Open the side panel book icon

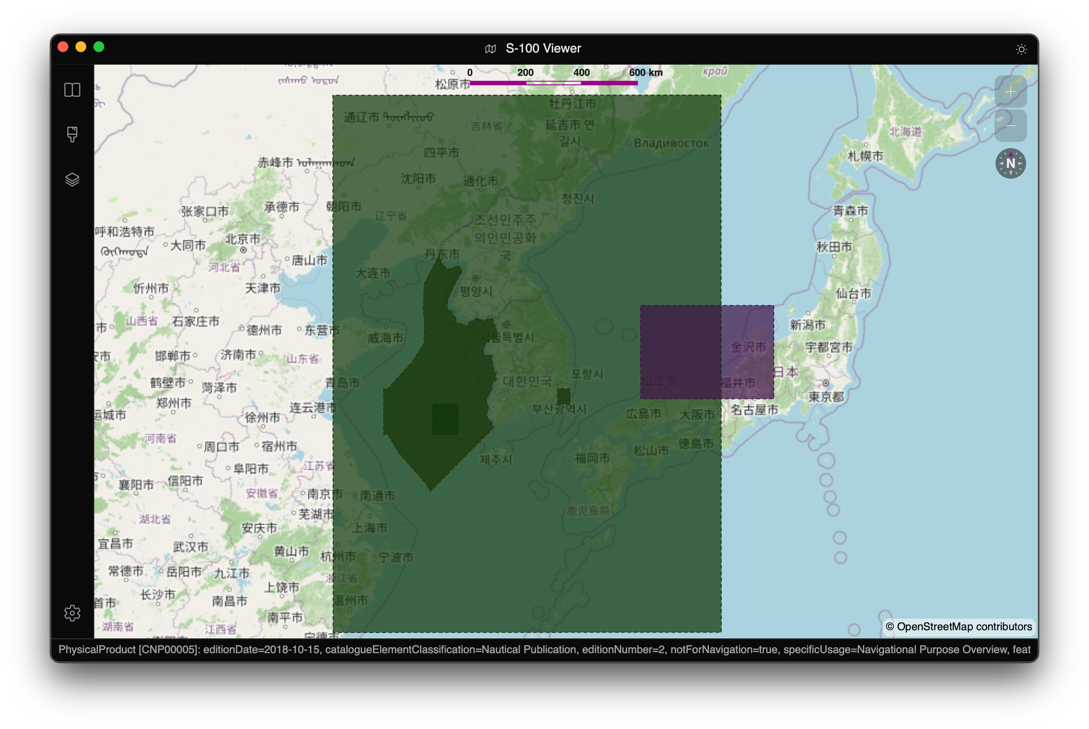pyautogui.click(x=72, y=90)
